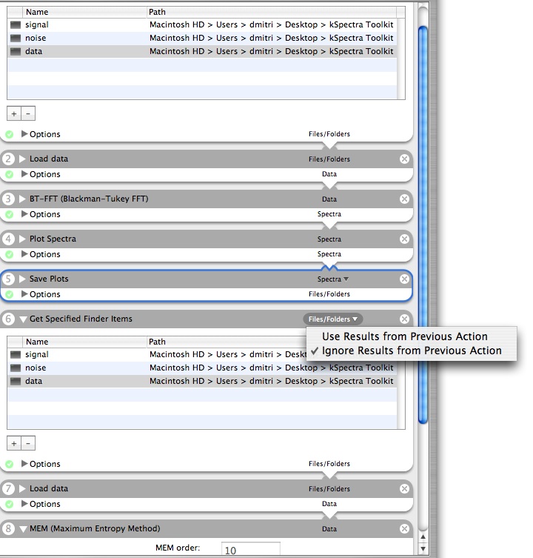Choose Use Results from Previous Action
Screen dimensions: 533x558
[405, 336]
